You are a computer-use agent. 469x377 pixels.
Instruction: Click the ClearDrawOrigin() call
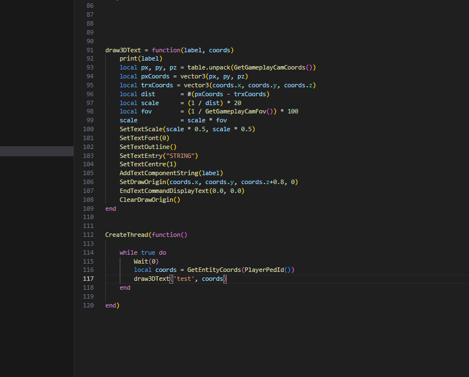tap(150, 200)
